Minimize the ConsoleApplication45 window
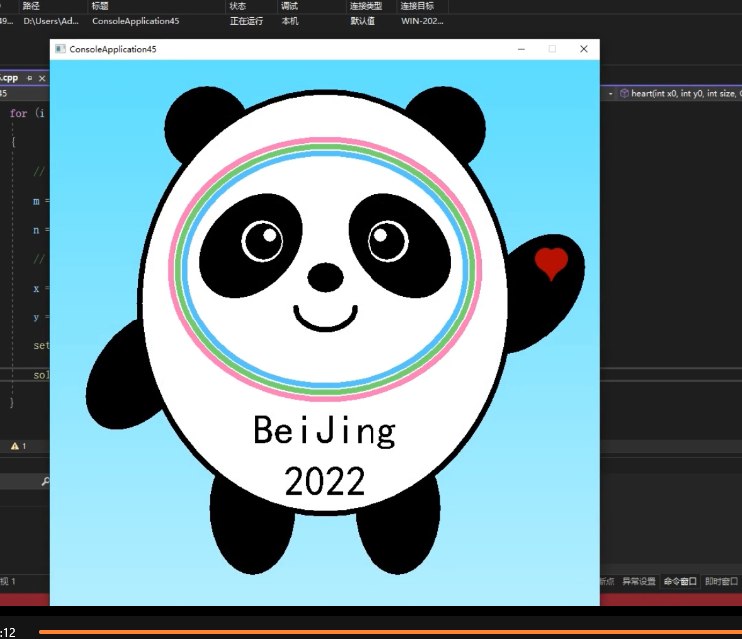The image size is (742, 639). pos(520,49)
